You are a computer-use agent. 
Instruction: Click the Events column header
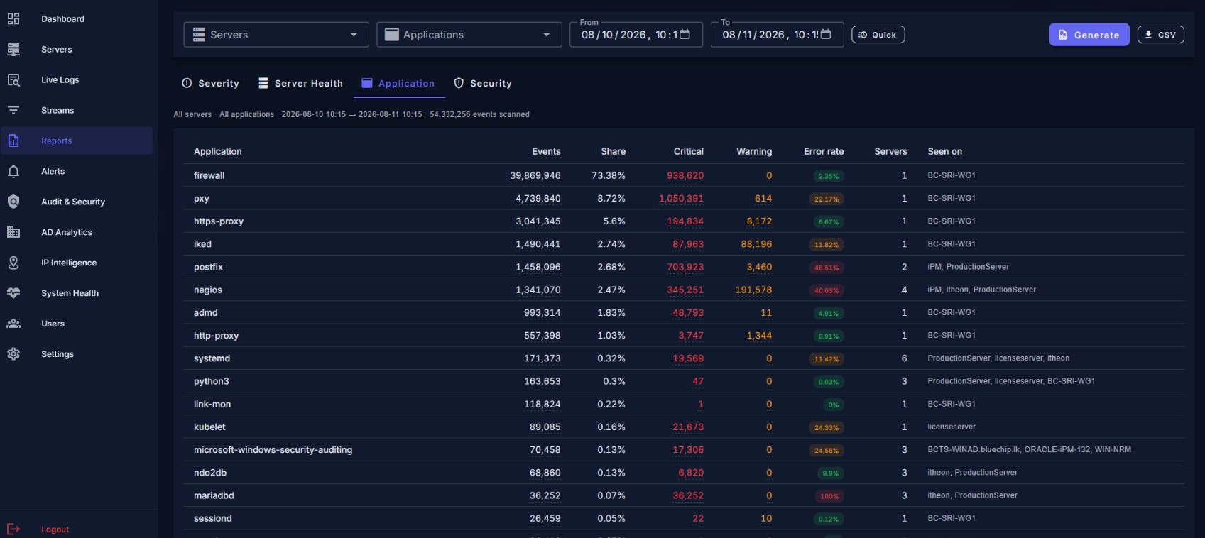click(x=546, y=151)
